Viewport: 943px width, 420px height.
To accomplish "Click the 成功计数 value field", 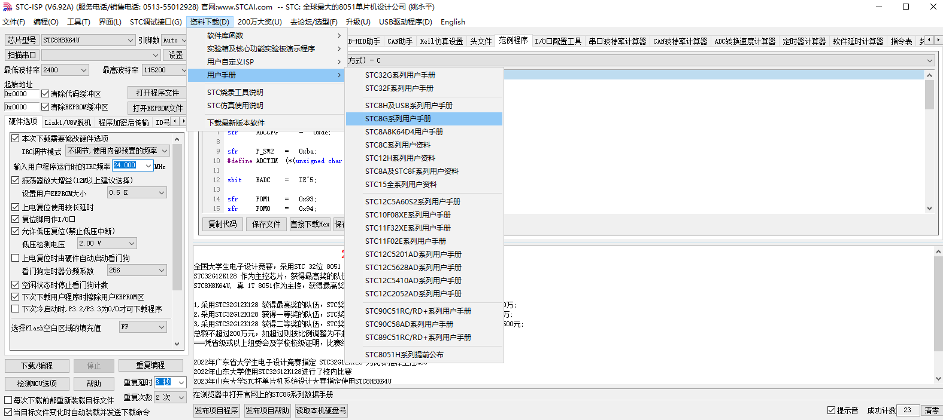I will click(x=909, y=410).
